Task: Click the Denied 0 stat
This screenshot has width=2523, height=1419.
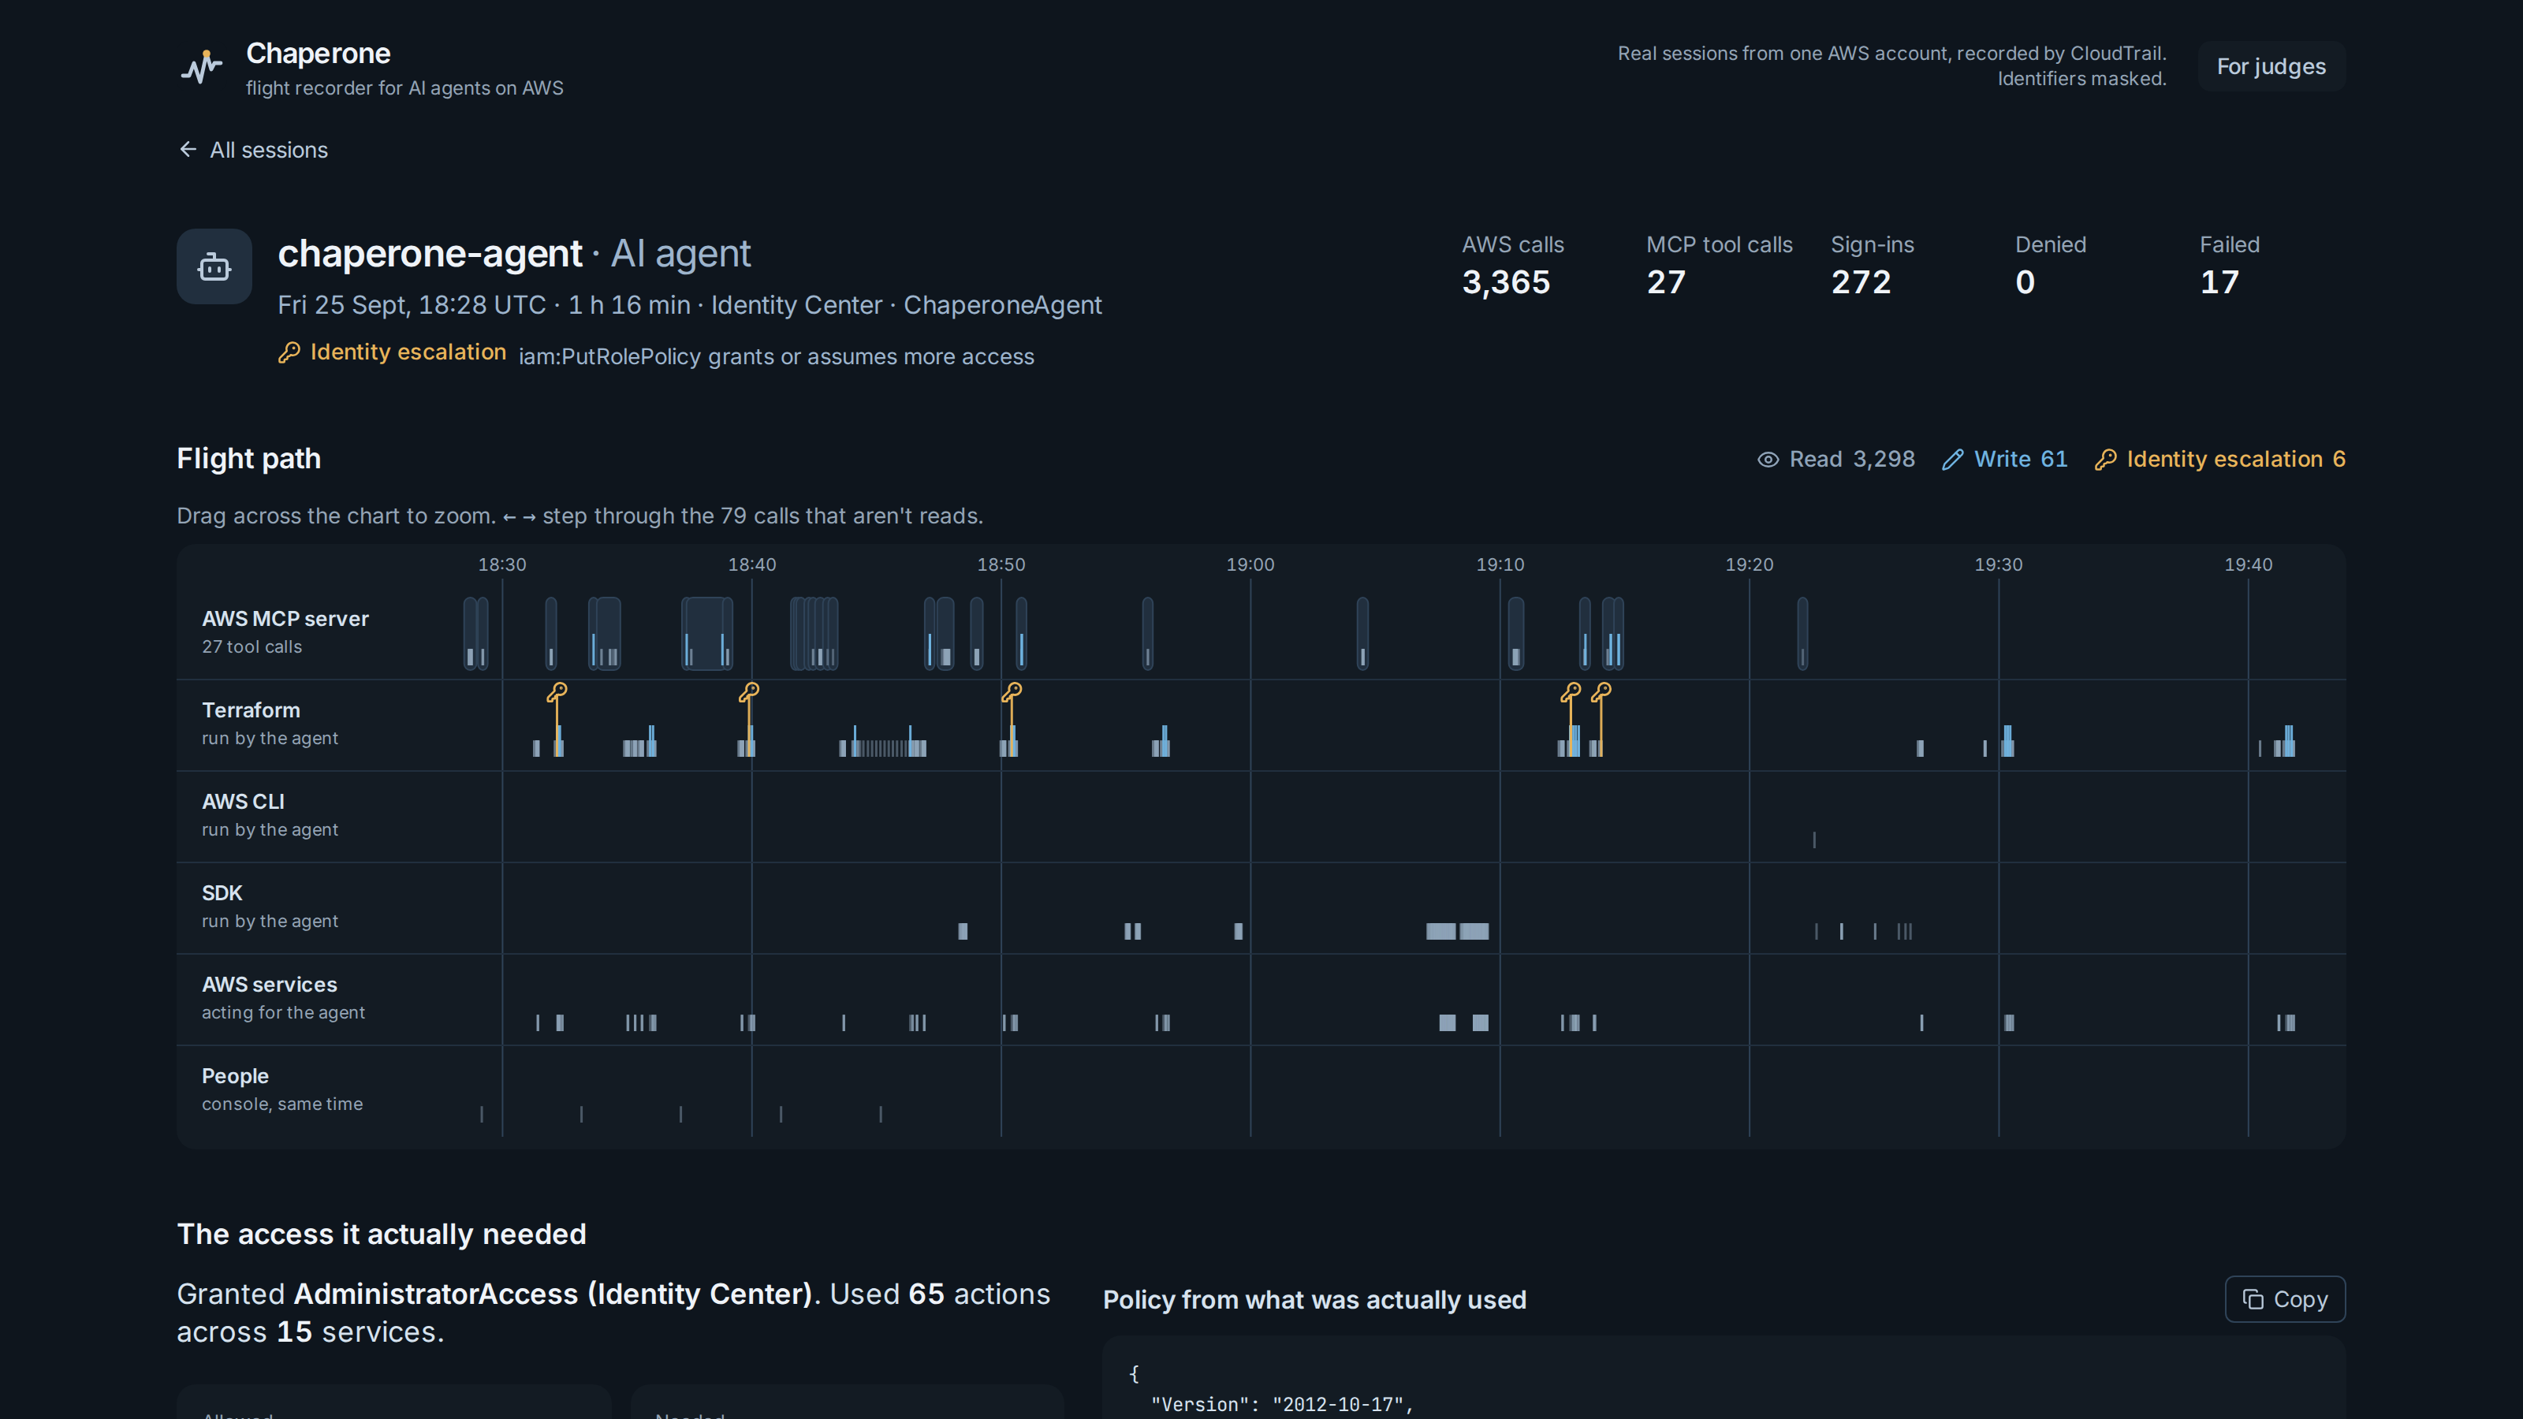Action: [x=2051, y=266]
